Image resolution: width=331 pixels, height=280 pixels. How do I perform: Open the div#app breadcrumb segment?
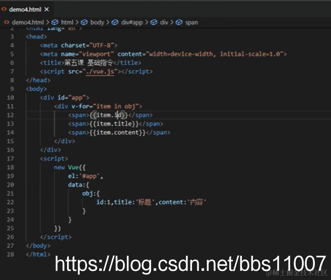132,22
